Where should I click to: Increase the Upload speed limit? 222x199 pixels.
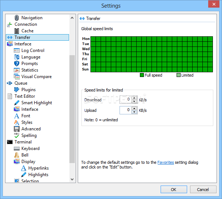tap(134, 109)
